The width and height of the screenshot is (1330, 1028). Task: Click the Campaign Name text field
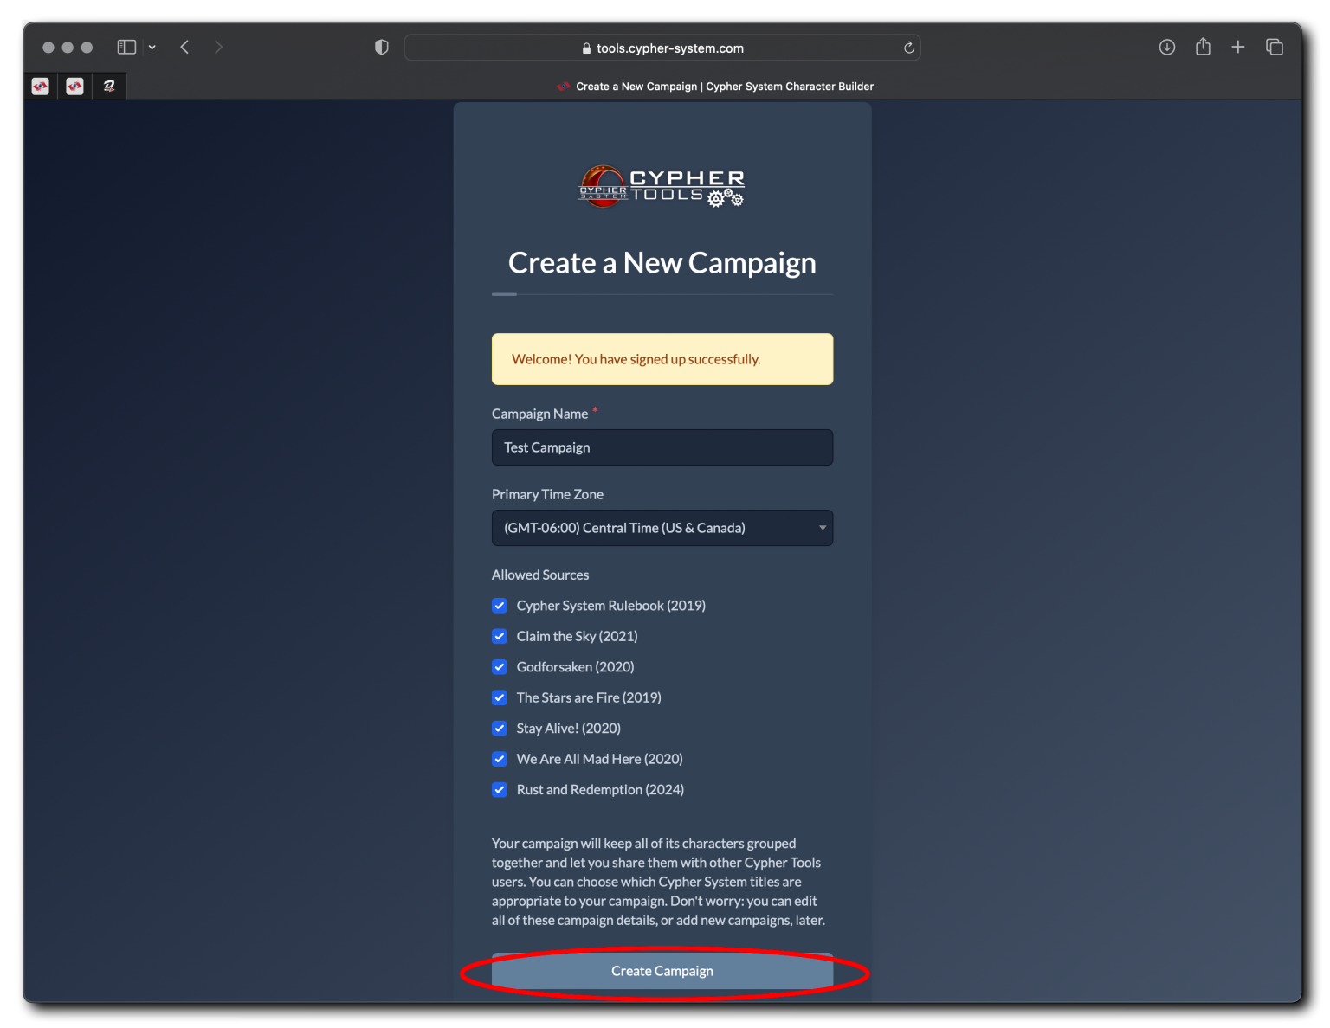[x=662, y=447]
